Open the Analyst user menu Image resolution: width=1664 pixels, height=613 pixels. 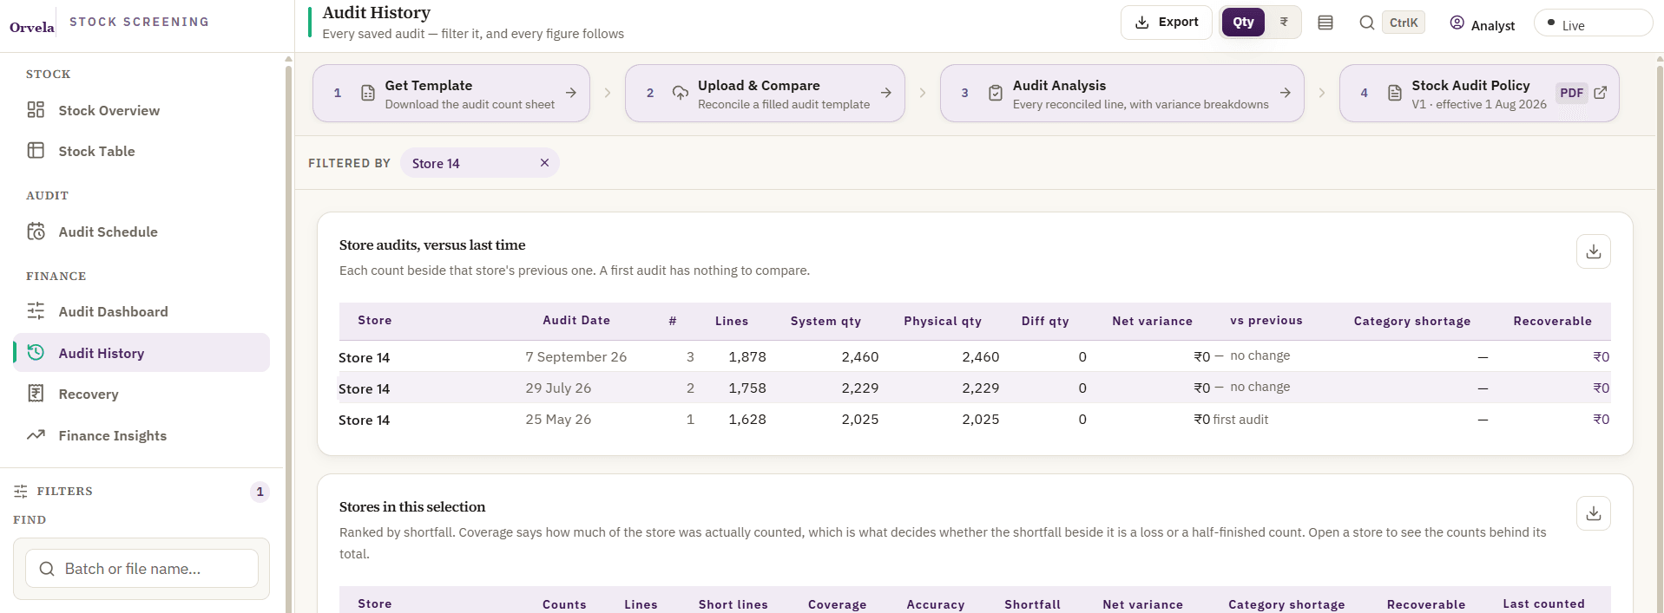click(x=1483, y=24)
